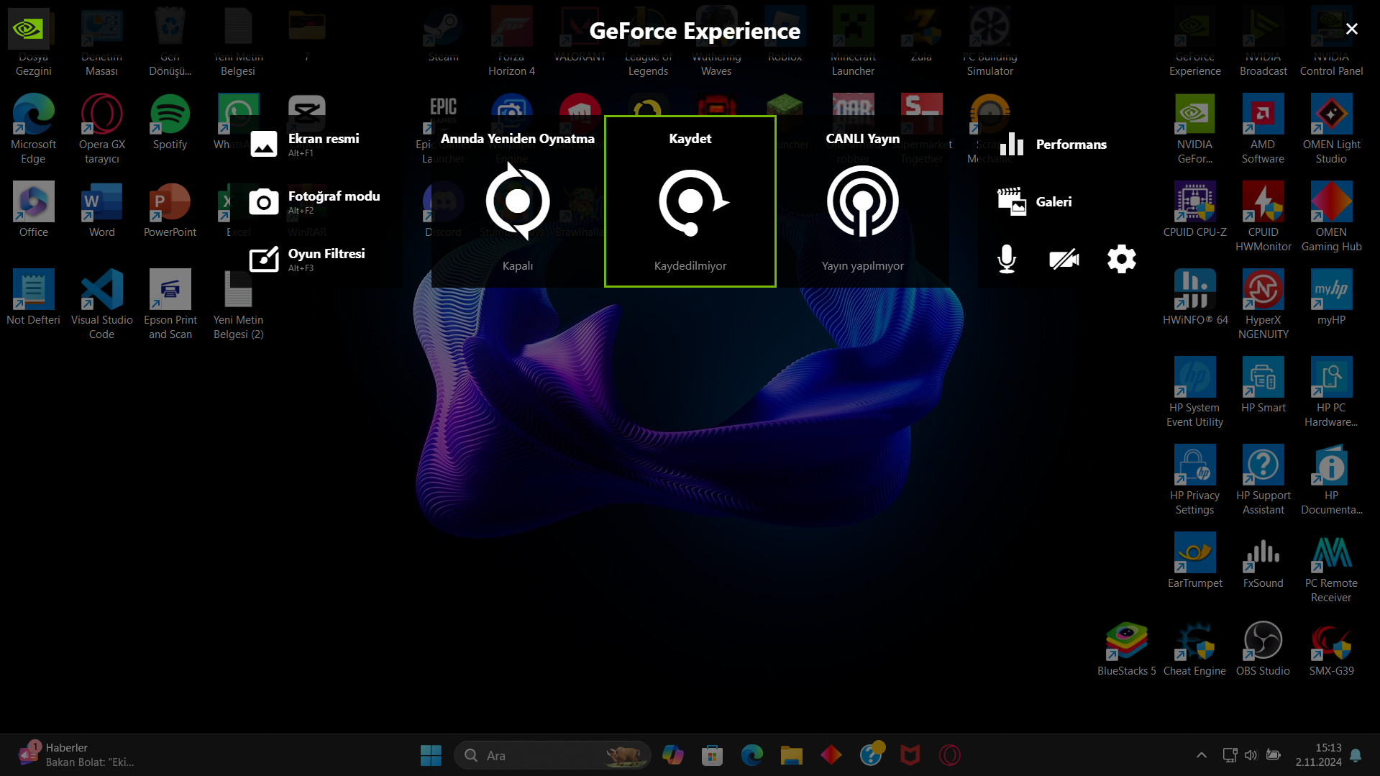Screen dimensions: 1380x776
Task: Open CANLI Yayın broadcast tile
Action: 863,201
